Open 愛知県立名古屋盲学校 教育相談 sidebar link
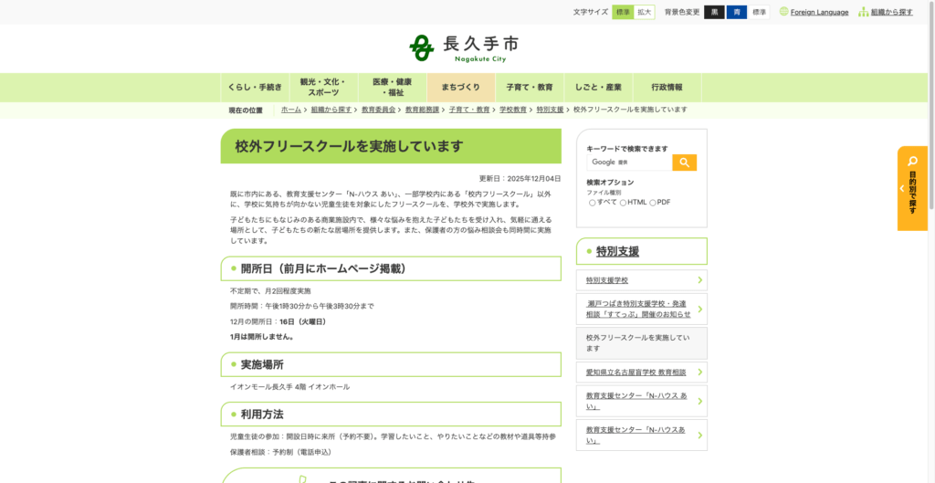The width and height of the screenshot is (935, 483). 636,373
